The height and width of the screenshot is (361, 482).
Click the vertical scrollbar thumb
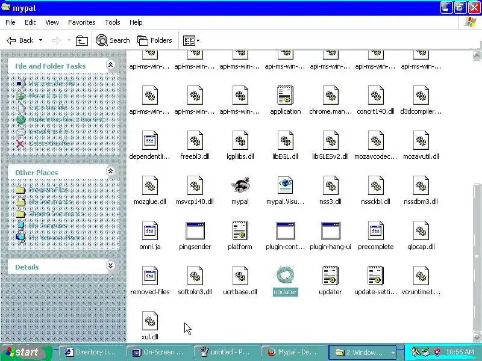477,257
